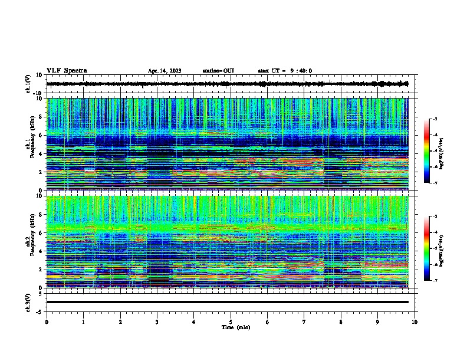This screenshot has width=467, height=361.
Task: Click inside the ch.2 spectrogram panel
Action: [228, 242]
